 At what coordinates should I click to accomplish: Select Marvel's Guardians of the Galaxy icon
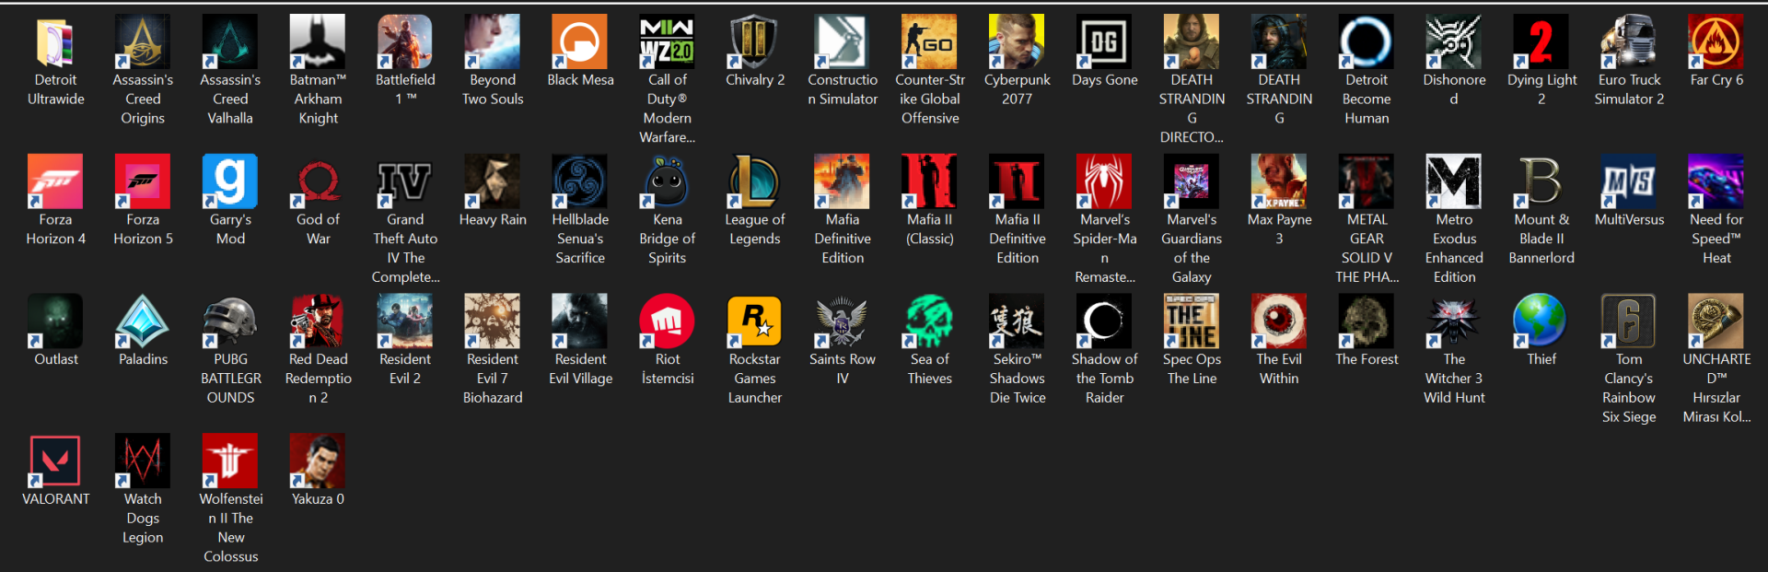[x=1192, y=181]
